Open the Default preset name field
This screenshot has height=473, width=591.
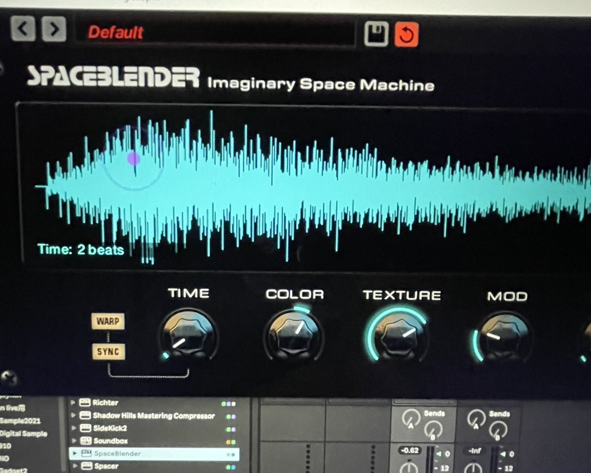tap(215, 33)
